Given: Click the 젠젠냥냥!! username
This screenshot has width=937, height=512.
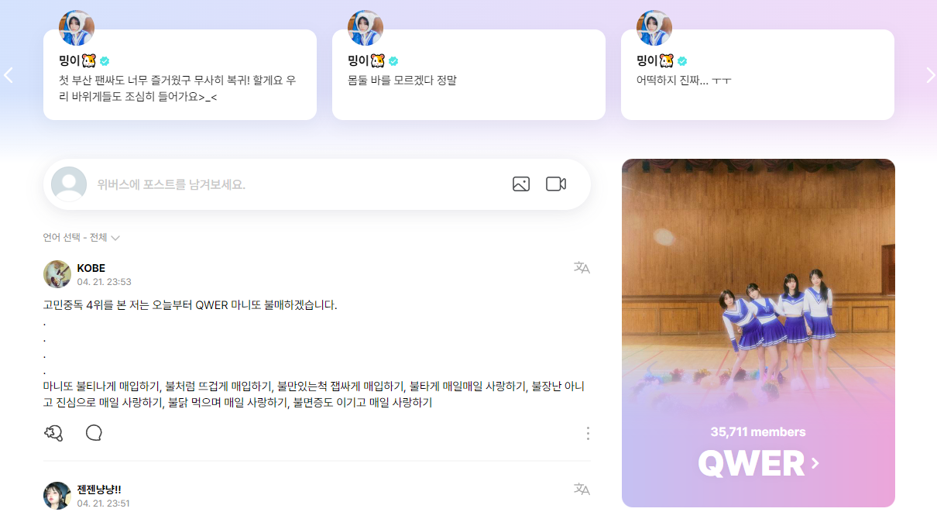Looking at the screenshot, I should [99, 490].
